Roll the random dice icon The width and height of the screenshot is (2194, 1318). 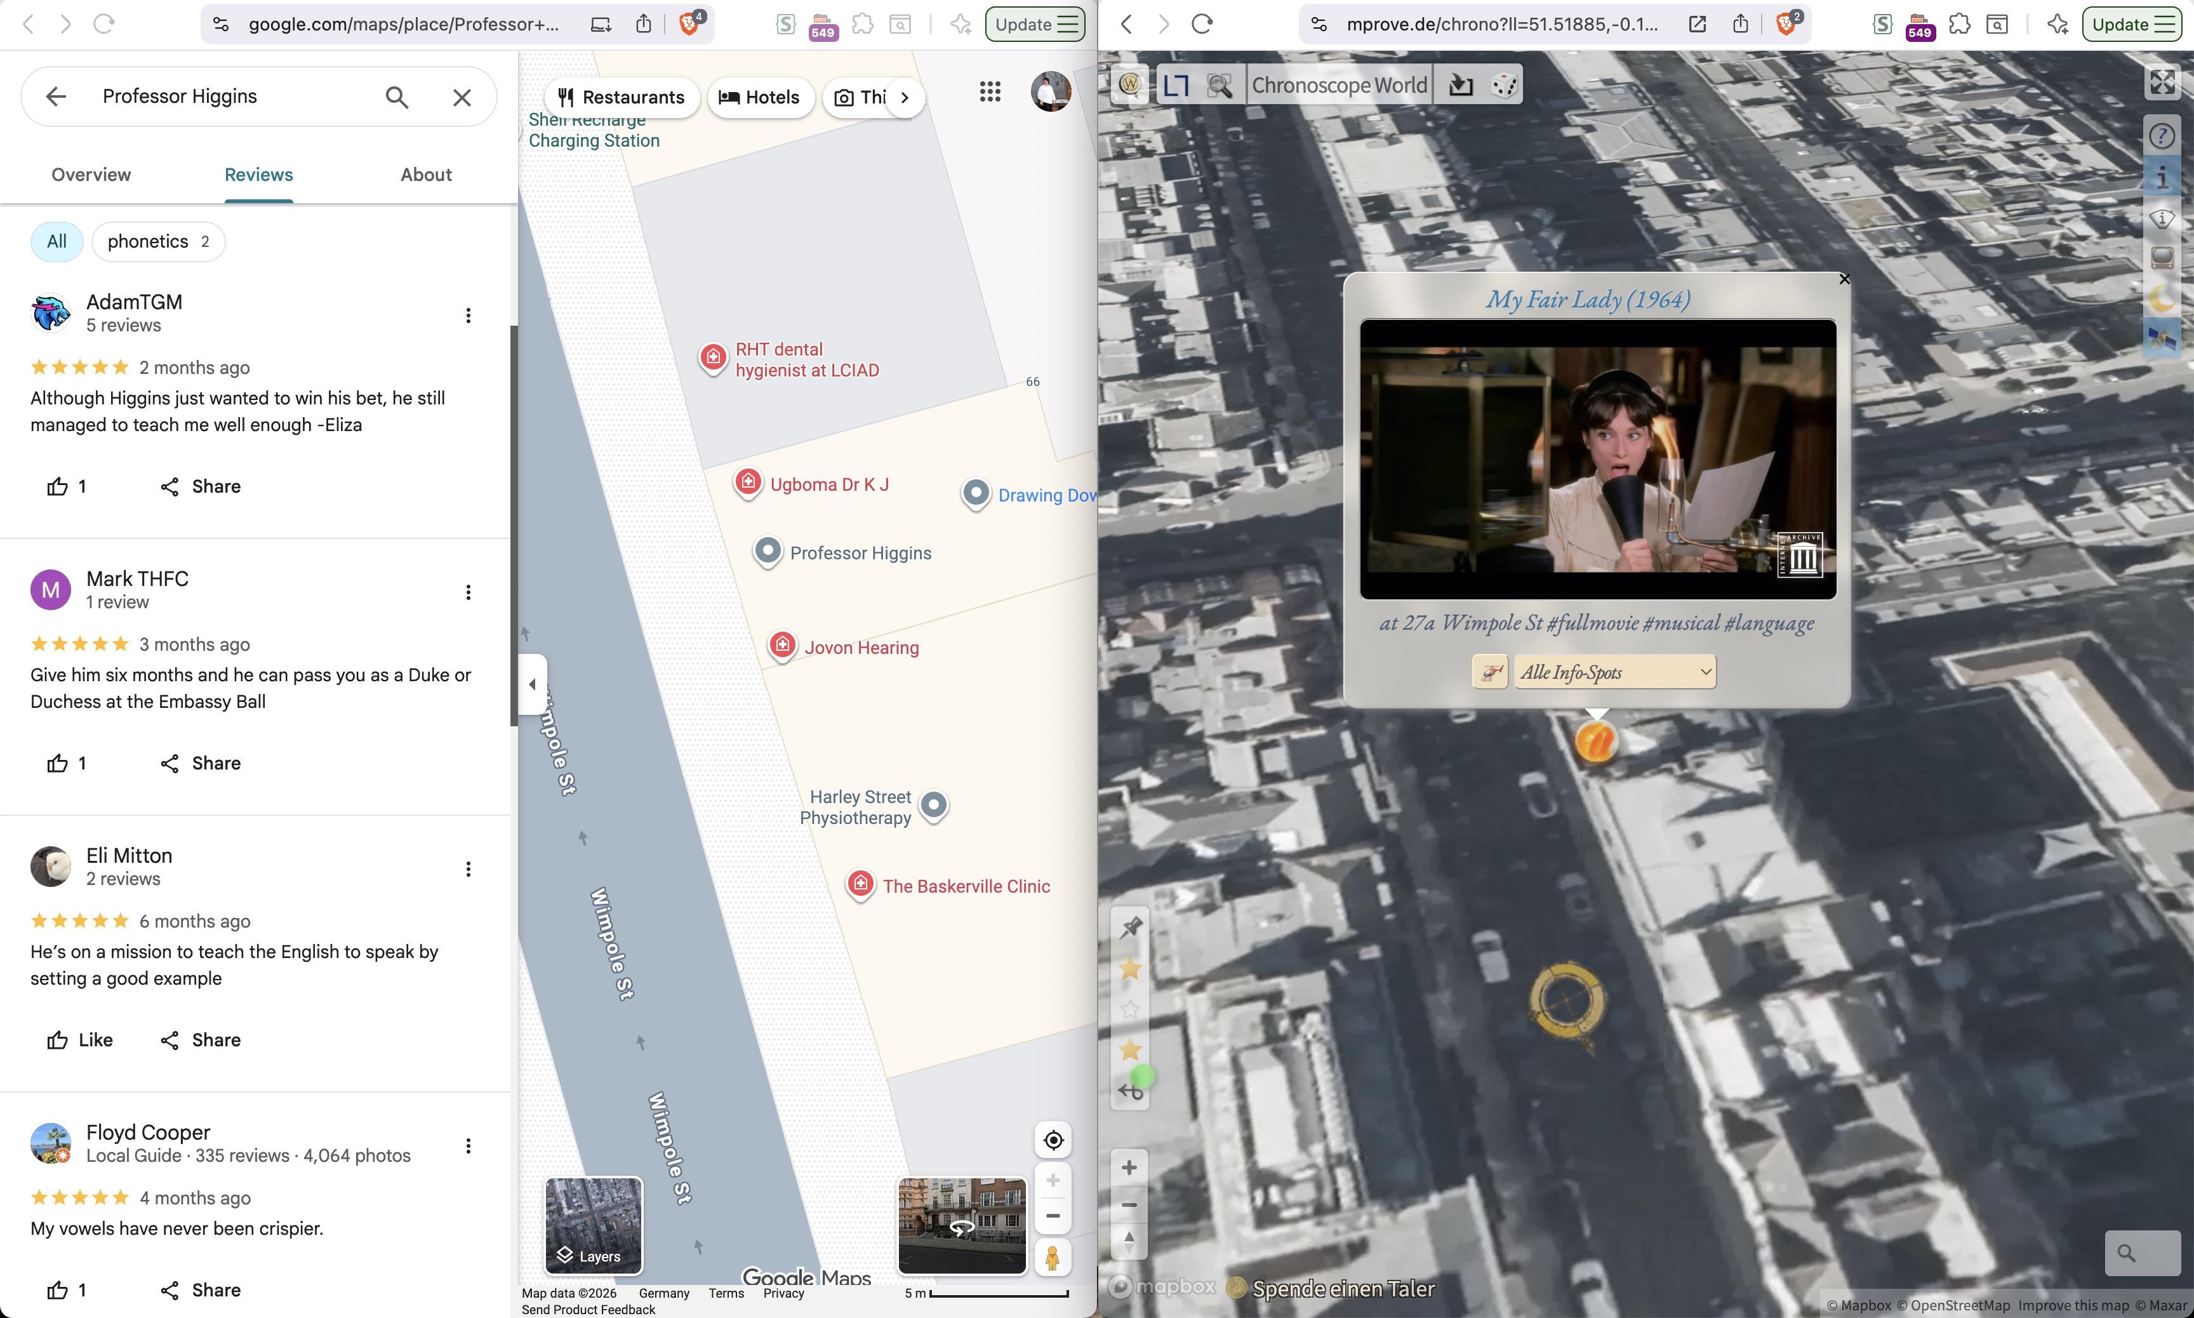click(1504, 85)
